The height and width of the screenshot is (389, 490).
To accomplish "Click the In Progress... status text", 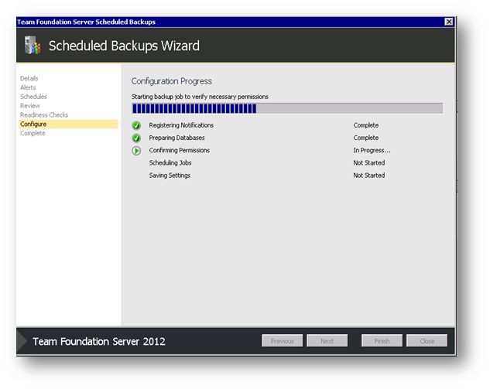I will coord(372,150).
